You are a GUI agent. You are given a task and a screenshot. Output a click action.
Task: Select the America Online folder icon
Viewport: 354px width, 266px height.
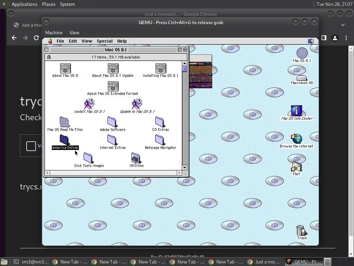coord(65,140)
